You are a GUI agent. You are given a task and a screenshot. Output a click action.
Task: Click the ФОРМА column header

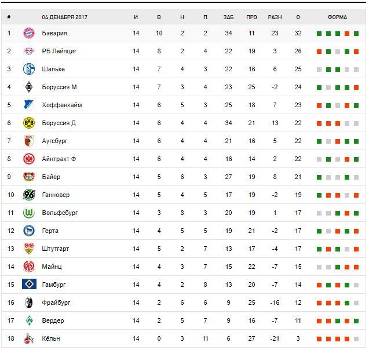click(337, 17)
